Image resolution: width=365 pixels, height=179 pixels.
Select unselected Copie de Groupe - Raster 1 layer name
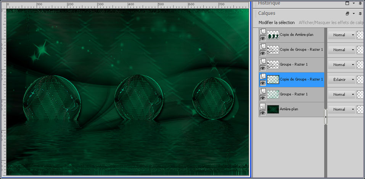point(301,49)
